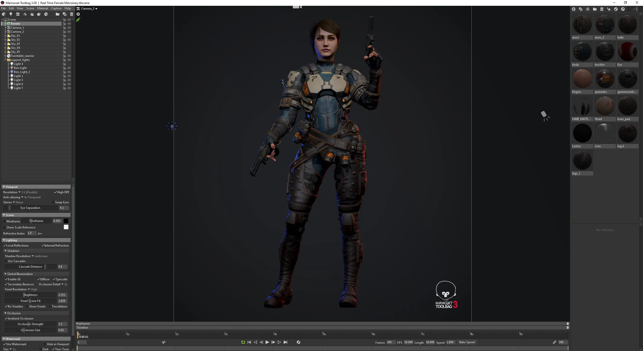Jump to first frame of timeline
The height and width of the screenshot is (351, 643).
[x=249, y=342]
